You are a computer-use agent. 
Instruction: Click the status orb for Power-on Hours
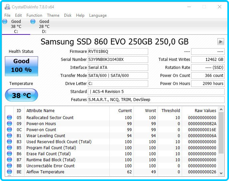[9, 123]
